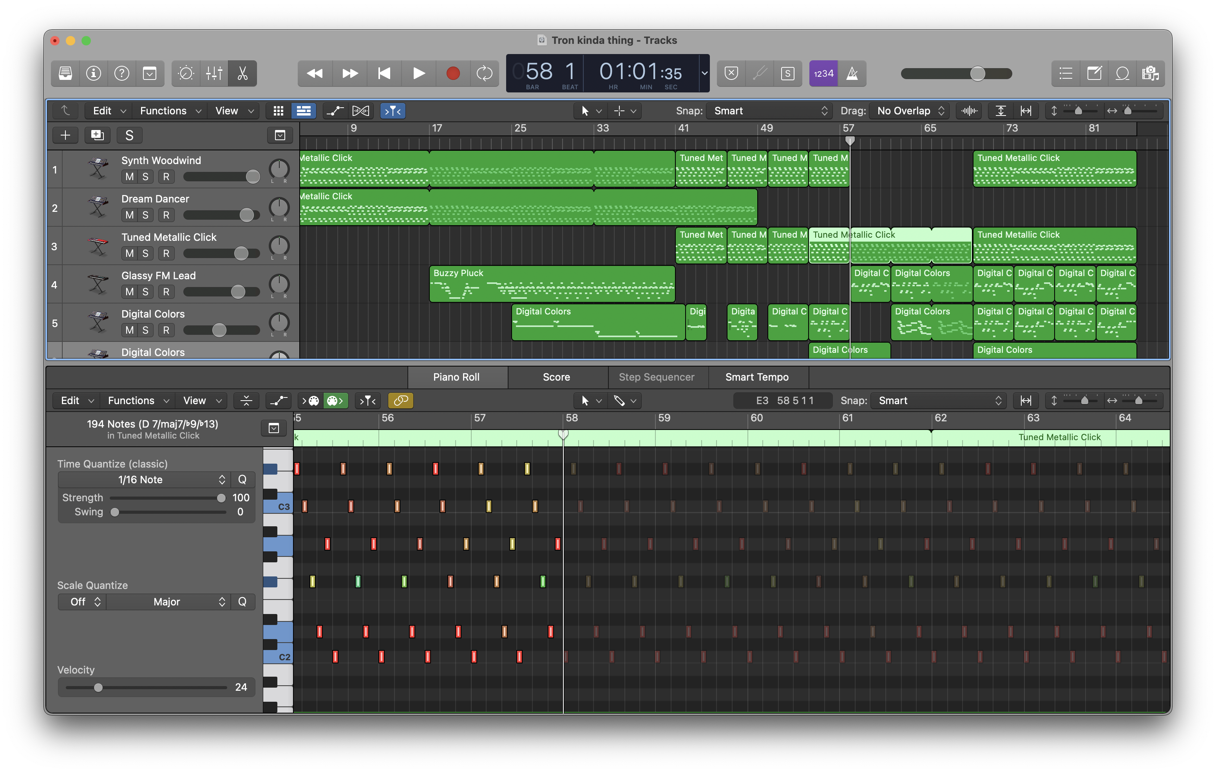1216x773 pixels.
Task: Open the Piano Roll Edit menu
Action: [77, 400]
